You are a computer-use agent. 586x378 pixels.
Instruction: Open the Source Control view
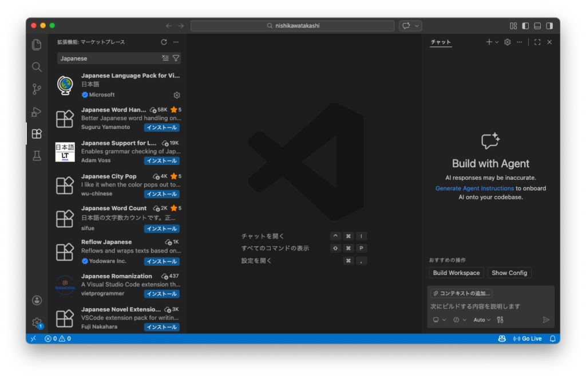(x=37, y=89)
